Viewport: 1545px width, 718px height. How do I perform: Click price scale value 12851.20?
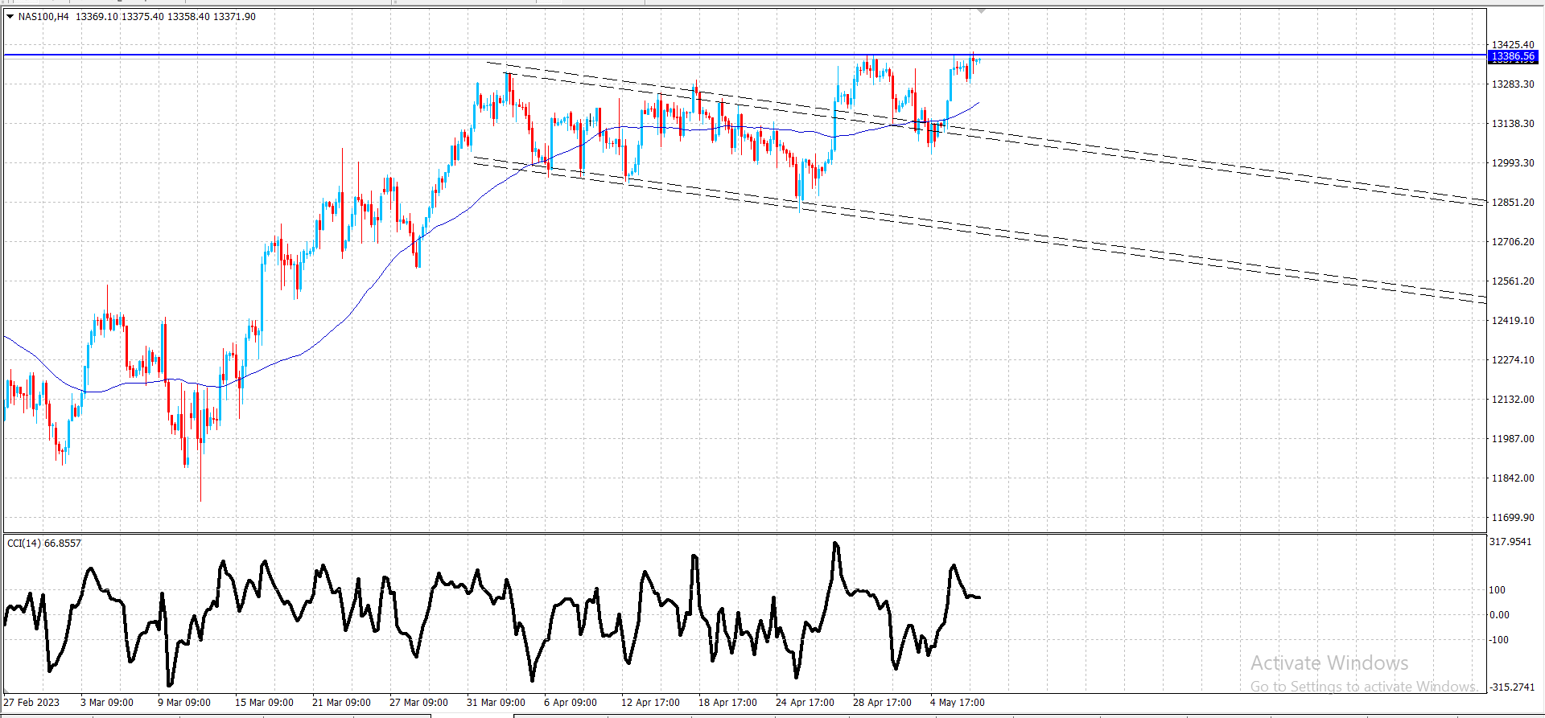(1513, 203)
